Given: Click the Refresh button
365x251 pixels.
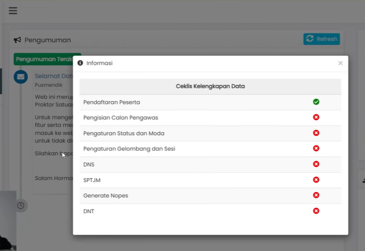Looking at the screenshot, I should (x=322, y=39).
